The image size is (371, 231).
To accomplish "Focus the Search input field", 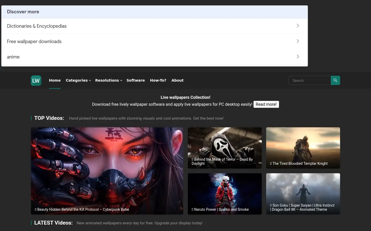I will 310,80.
